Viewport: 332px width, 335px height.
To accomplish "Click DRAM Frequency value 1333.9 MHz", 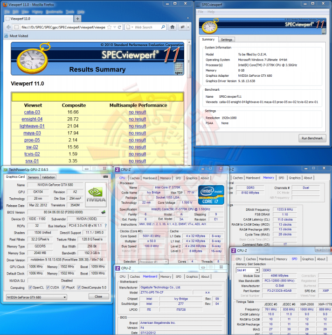I will pyautogui.click(x=285, y=209).
